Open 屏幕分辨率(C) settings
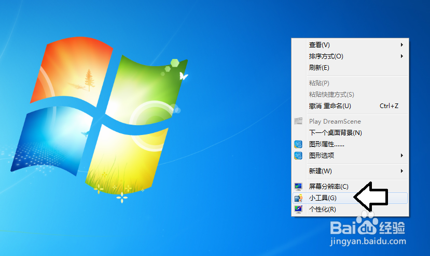Viewport: 430px width, 256px height. [x=350, y=187]
